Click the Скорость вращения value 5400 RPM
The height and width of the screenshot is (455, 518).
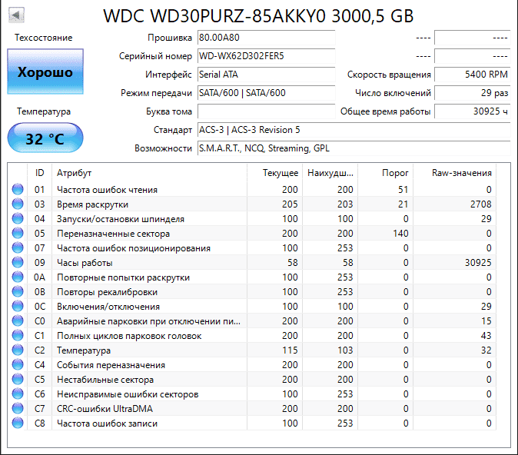473,75
